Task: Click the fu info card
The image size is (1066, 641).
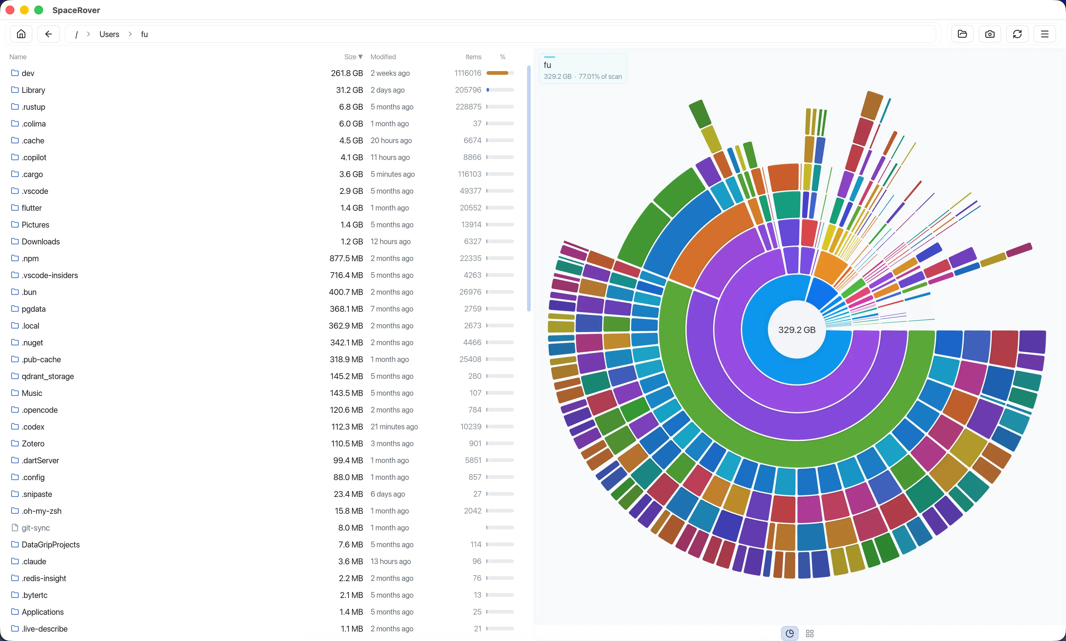Action: pyautogui.click(x=583, y=69)
